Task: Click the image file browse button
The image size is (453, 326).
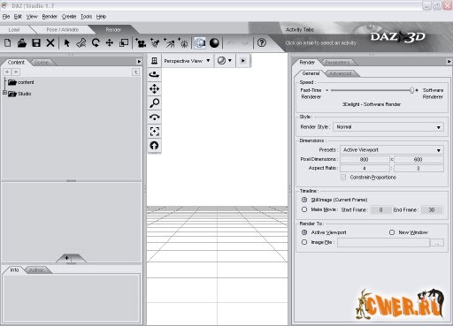Action: (437, 243)
